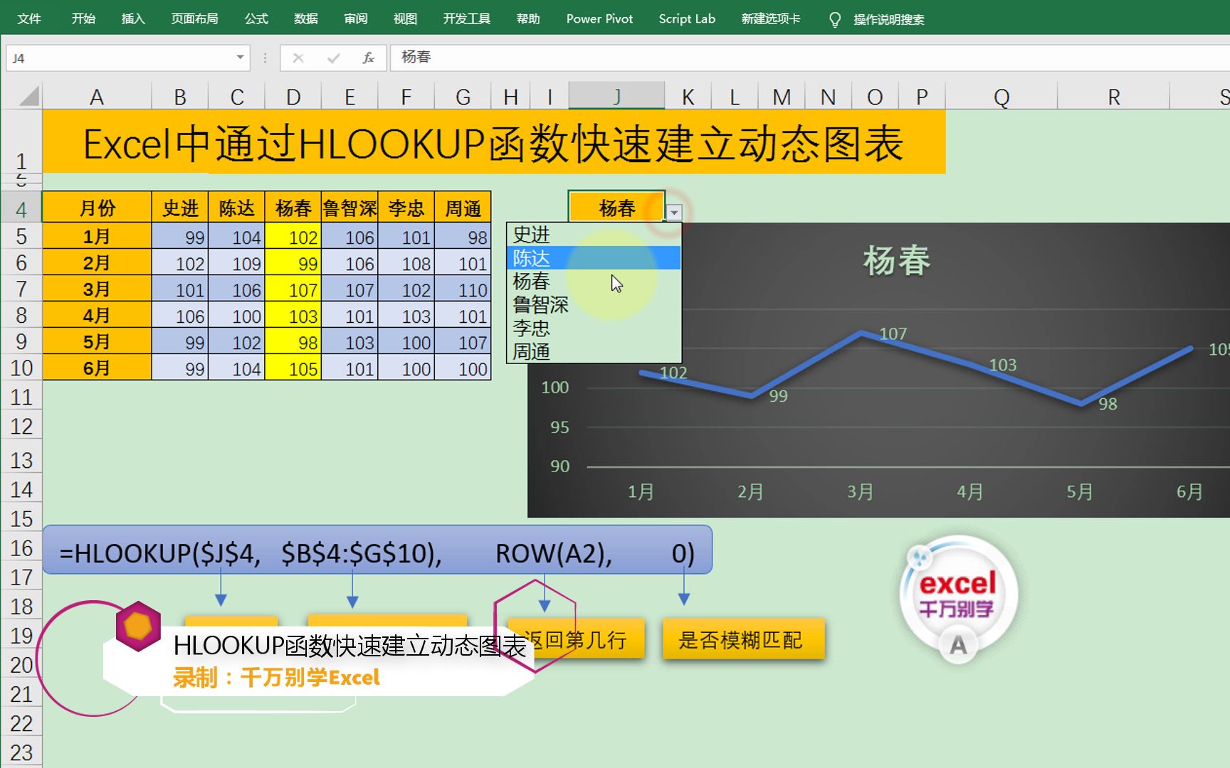Image resolution: width=1230 pixels, height=768 pixels.
Task: Click the Insert Function (fx) icon
Action: [x=369, y=58]
